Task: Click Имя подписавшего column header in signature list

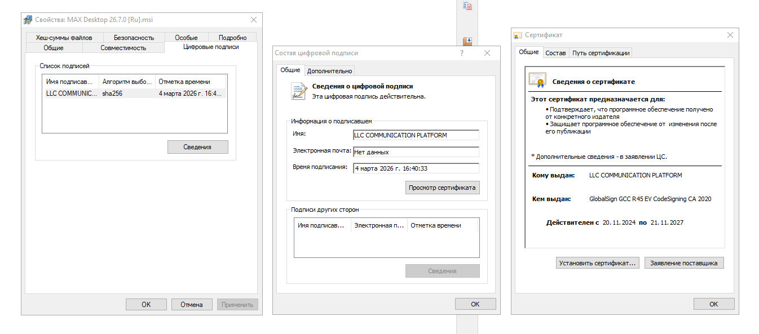Action: 71,82
